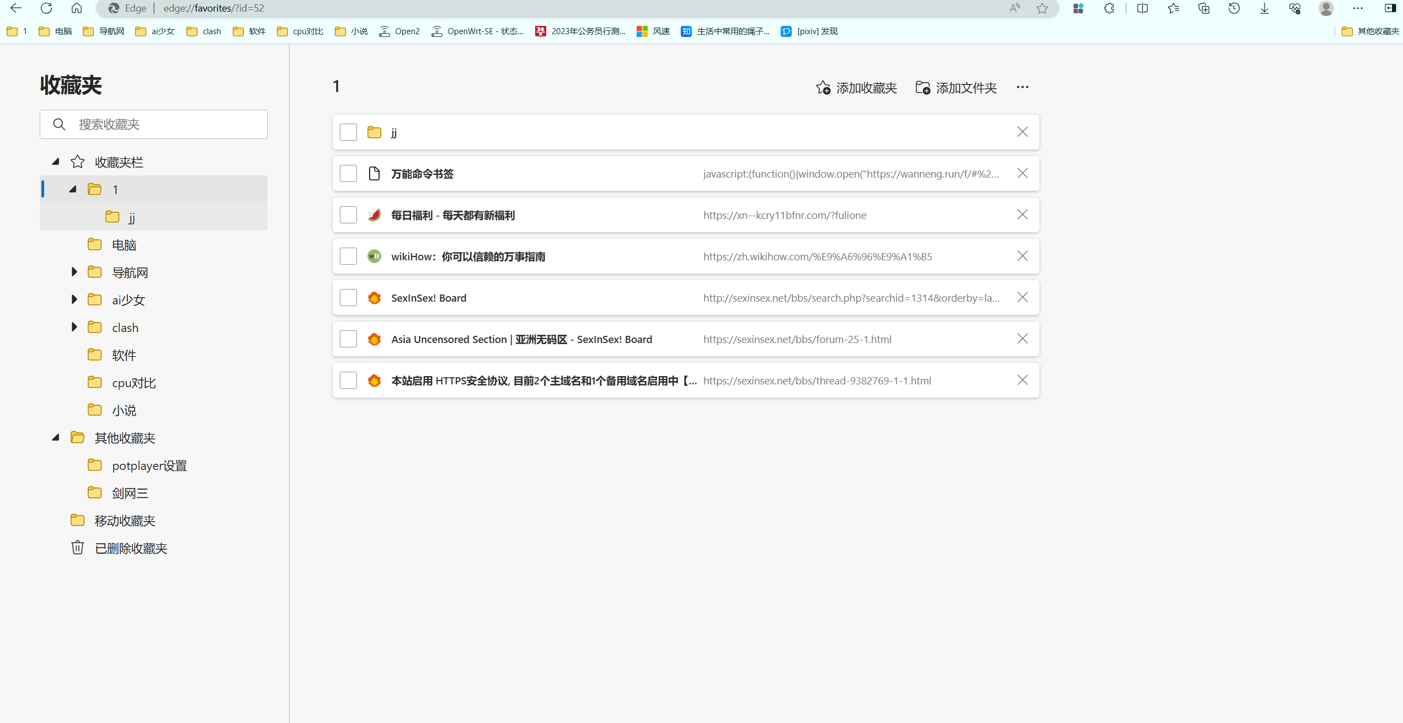Screen dimensions: 1403x723
Task: Select the checkbox next to 万能命令书签
Action: coord(348,174)
